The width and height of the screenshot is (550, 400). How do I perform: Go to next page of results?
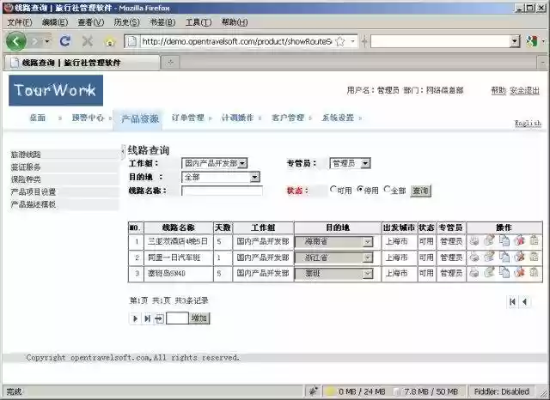point(135,318)
